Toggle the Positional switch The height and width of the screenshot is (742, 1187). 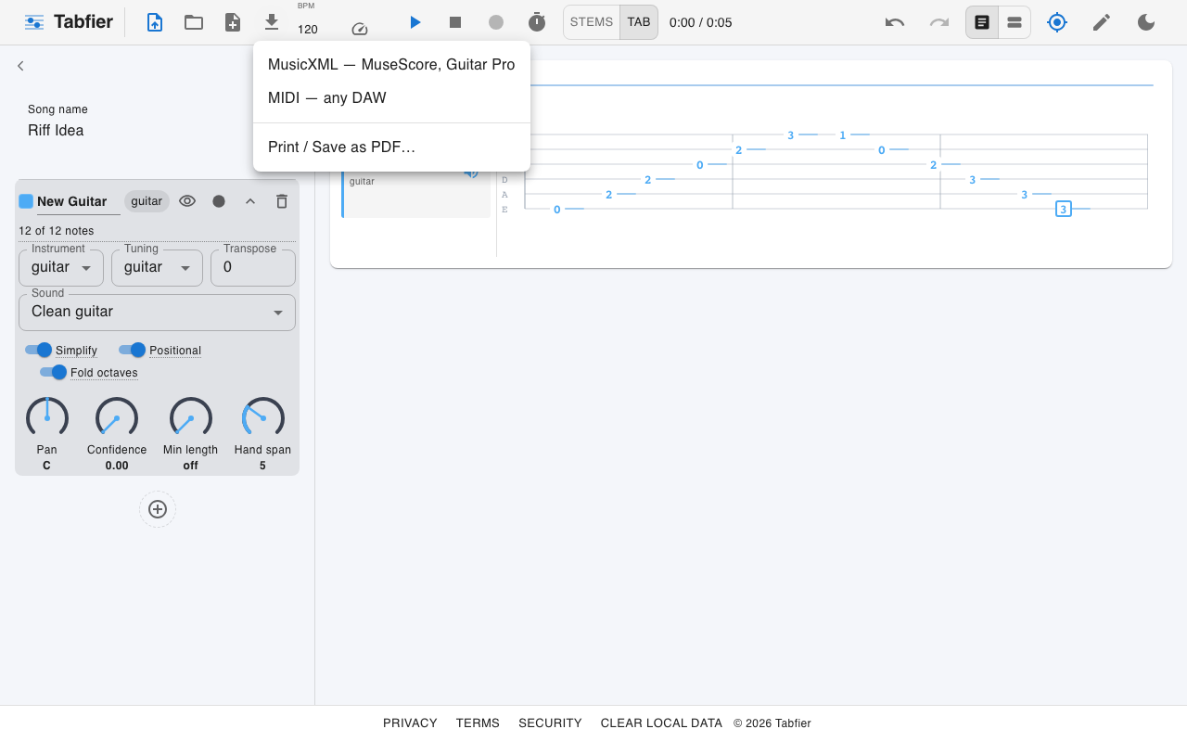133,350
